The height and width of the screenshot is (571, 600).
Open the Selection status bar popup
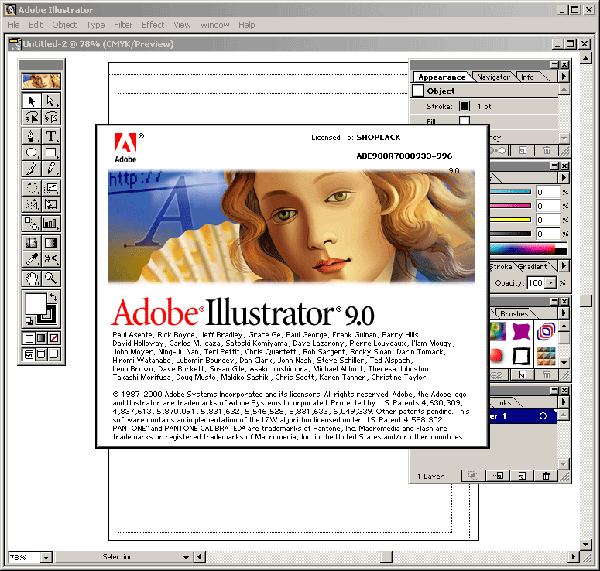pyautogui.click(x=186, y=557)
